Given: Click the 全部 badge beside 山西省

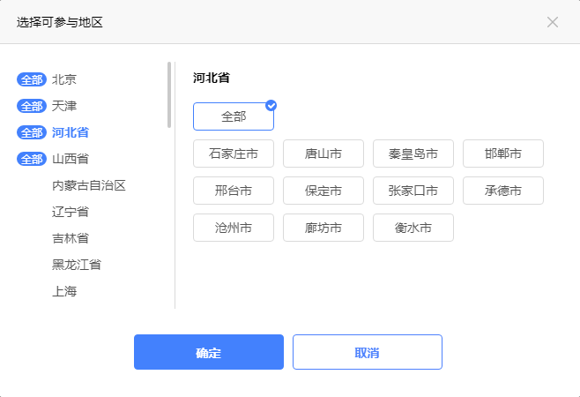Looking at the screenshot, I should [31, 159].
